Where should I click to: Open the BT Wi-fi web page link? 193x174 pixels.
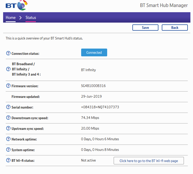point(149,161)
